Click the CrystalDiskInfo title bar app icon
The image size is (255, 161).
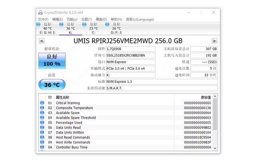pos(41,12)
